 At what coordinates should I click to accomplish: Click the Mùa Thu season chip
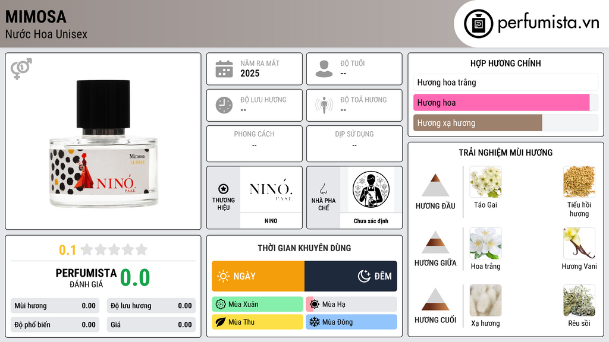pyautogui.click(x=258, y=322)
